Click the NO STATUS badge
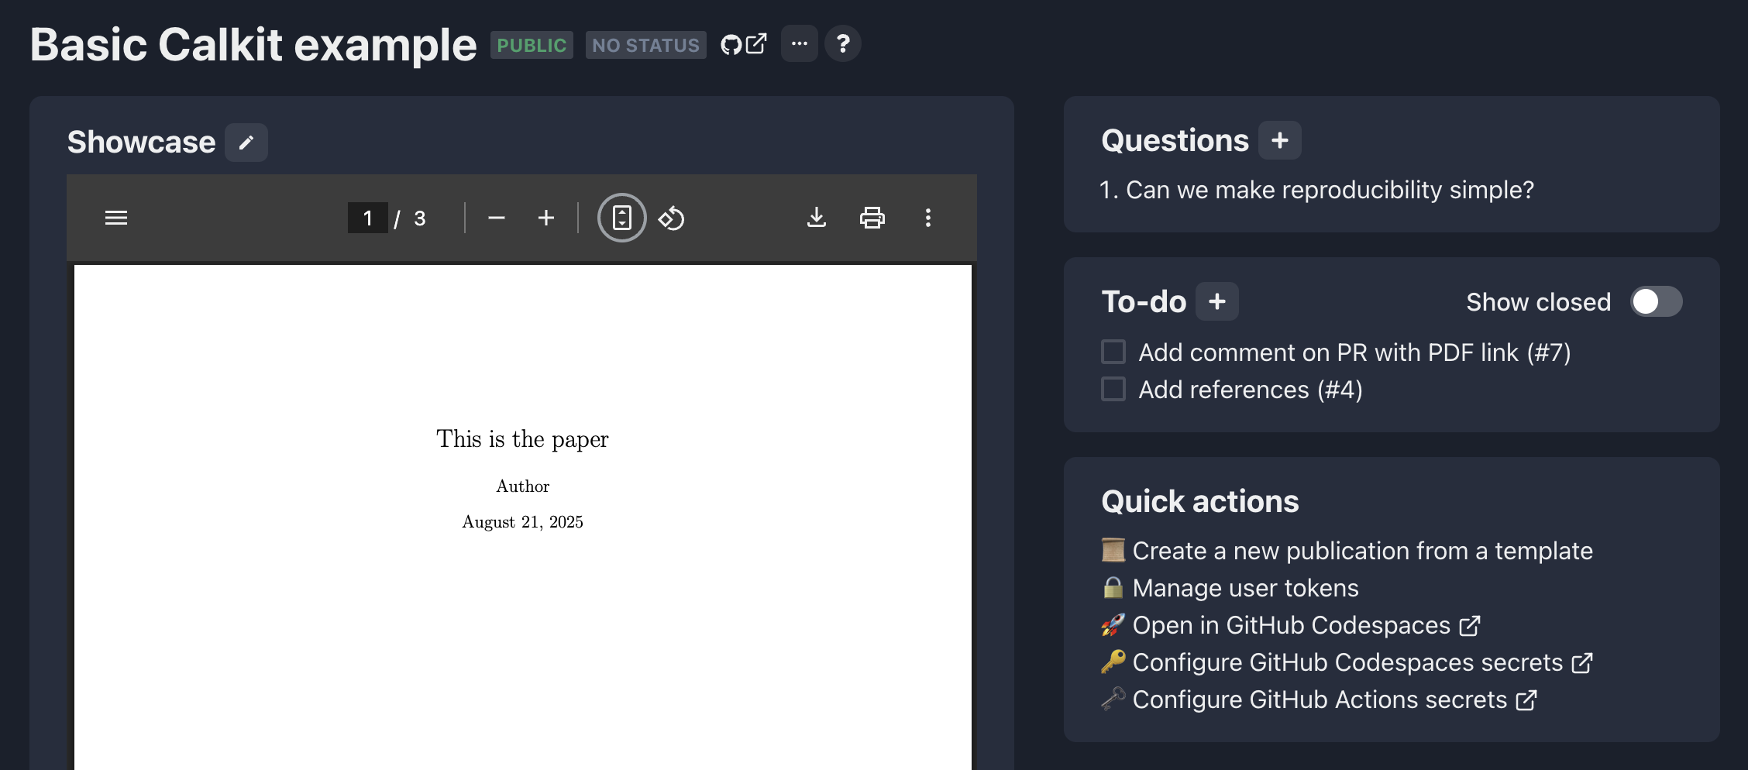The width and height of the screenshot is (1748, 770). click(646, 45)
